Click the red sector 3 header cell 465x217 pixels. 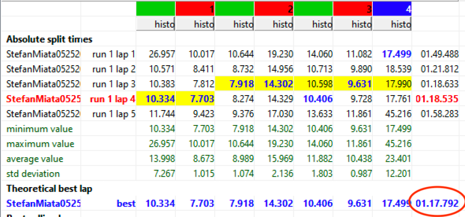[x=352, y=9]
